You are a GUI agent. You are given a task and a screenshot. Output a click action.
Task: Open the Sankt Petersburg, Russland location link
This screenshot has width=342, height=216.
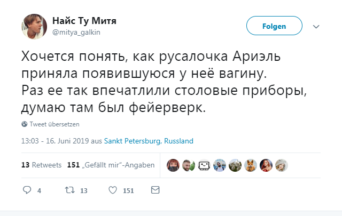[149, 141]
